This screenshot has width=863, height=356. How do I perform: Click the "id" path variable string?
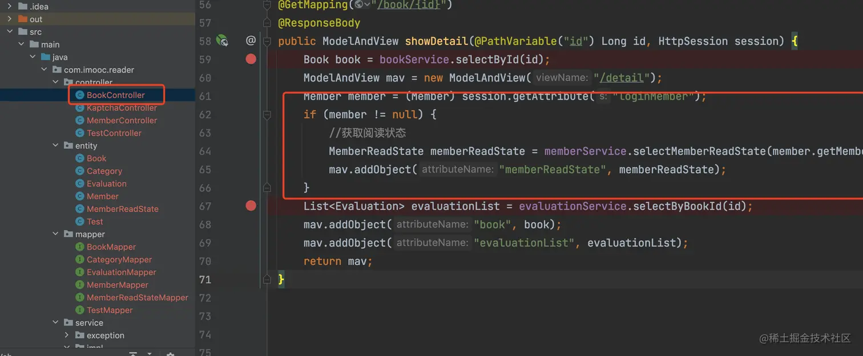576,41
